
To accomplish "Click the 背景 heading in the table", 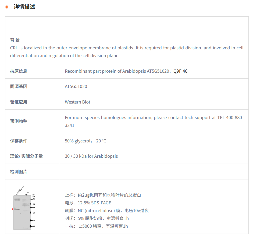I will (x=15, y=40).
